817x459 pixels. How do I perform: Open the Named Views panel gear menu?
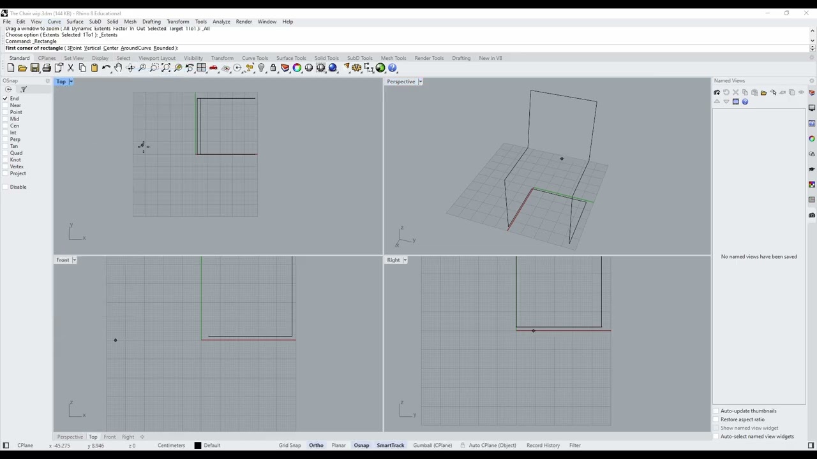(x=812, y=81)
